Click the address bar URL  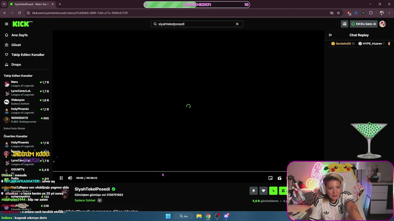pos(80,13)
